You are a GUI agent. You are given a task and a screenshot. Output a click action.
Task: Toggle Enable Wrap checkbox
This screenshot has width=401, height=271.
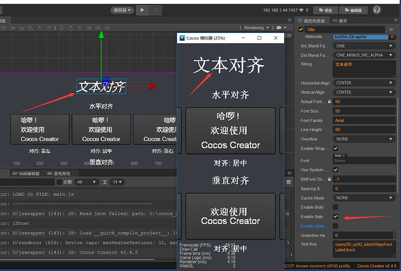335,148
